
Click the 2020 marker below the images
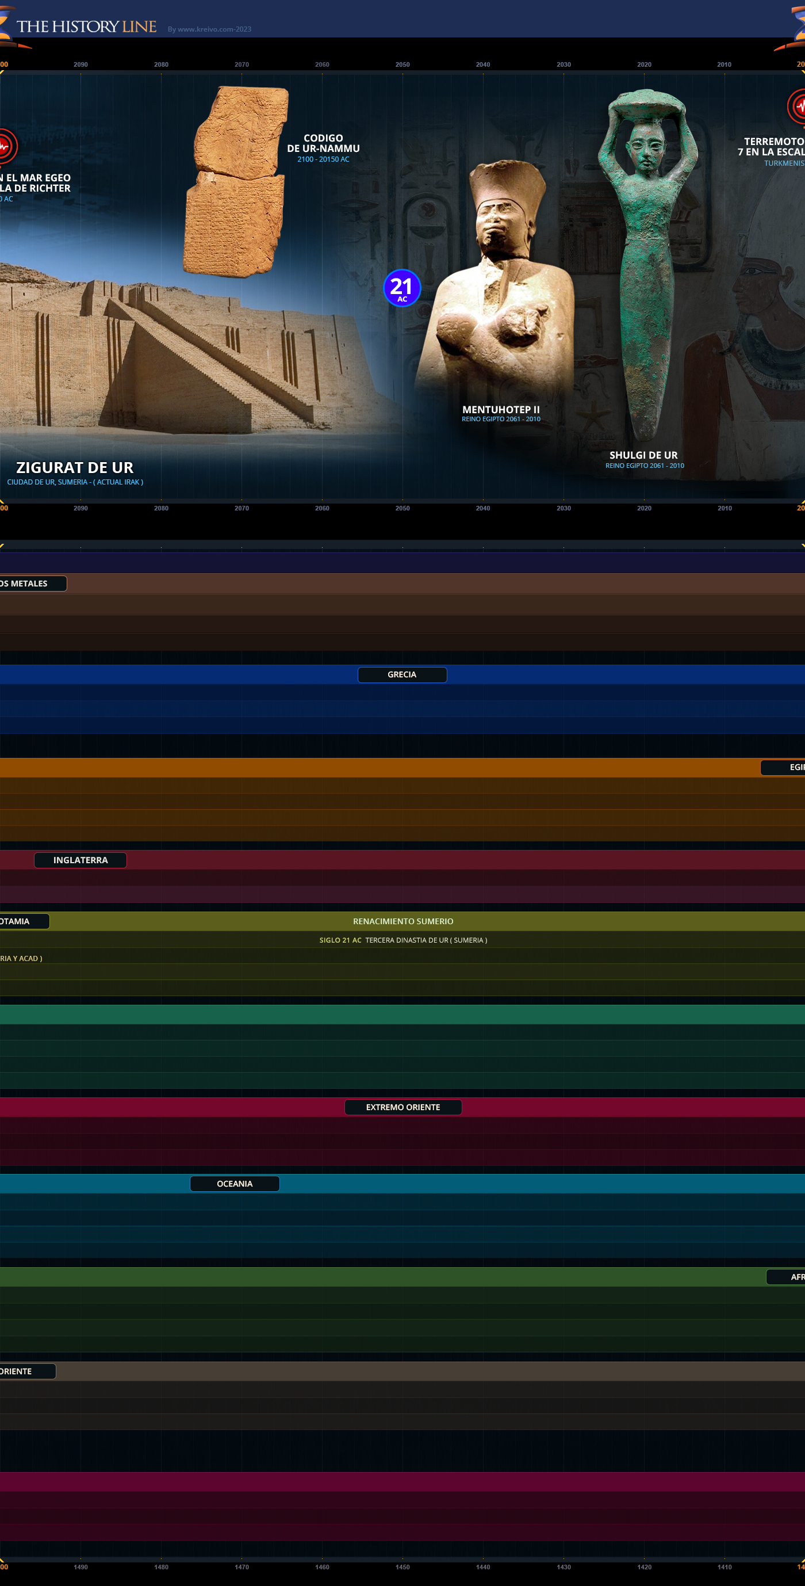coord(645,509)
